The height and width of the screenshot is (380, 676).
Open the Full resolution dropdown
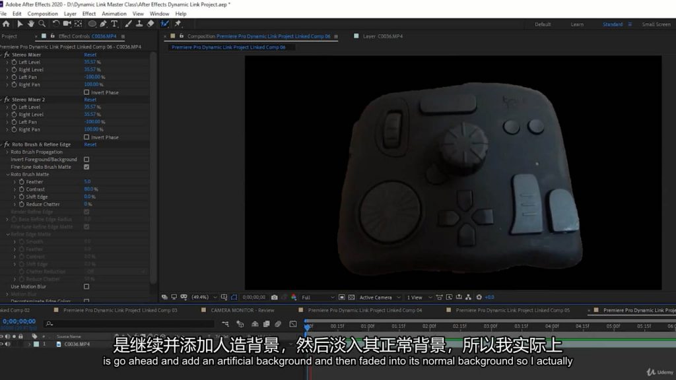(x=318, y=298)
